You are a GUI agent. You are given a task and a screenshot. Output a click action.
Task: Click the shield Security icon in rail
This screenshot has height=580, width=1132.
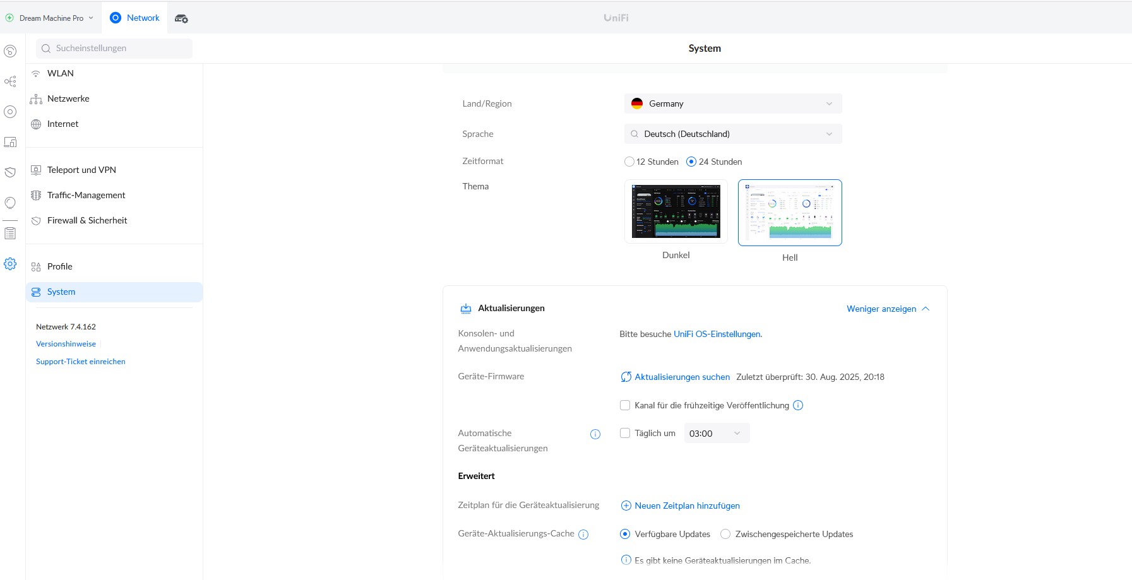pos(10,172)
